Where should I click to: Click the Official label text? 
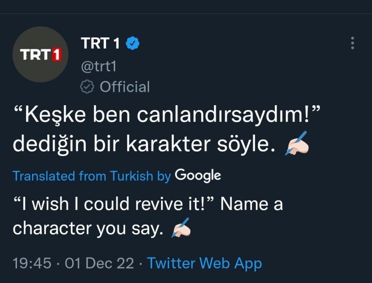(124, 86)
